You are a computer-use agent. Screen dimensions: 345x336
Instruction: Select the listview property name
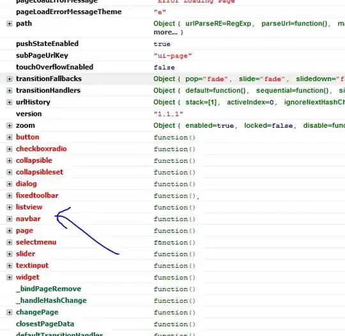click(29, 207)
